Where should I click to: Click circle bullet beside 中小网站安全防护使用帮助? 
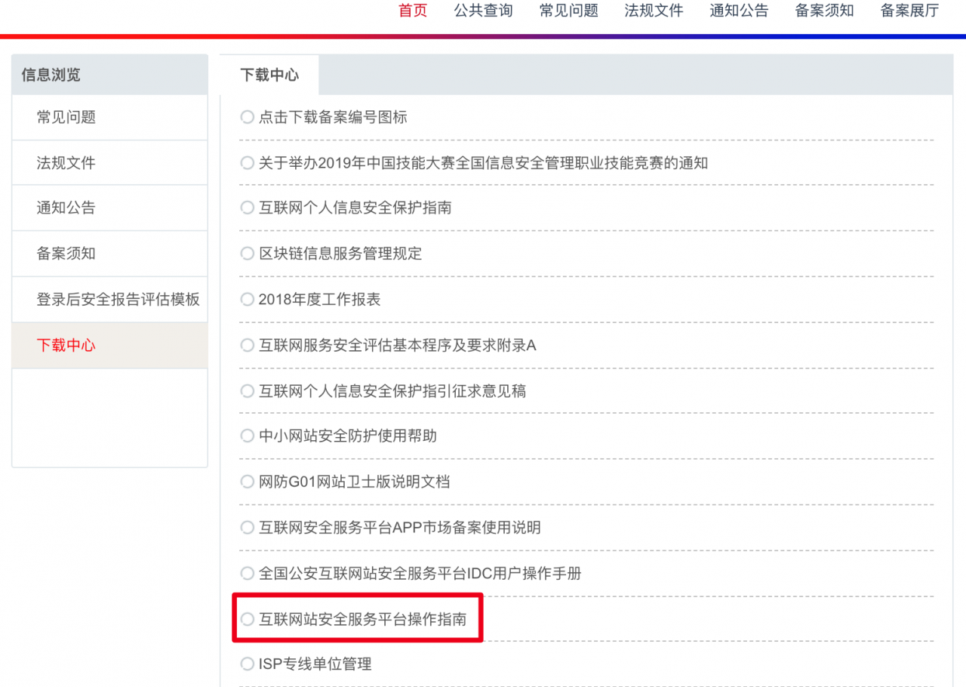pos(247,436)
